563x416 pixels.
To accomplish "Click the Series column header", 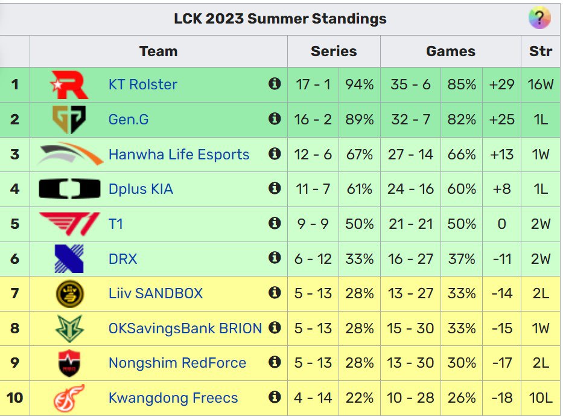I will (334, 51).
